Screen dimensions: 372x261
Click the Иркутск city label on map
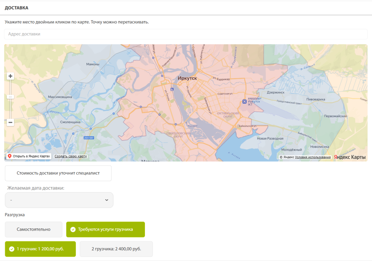187,78
